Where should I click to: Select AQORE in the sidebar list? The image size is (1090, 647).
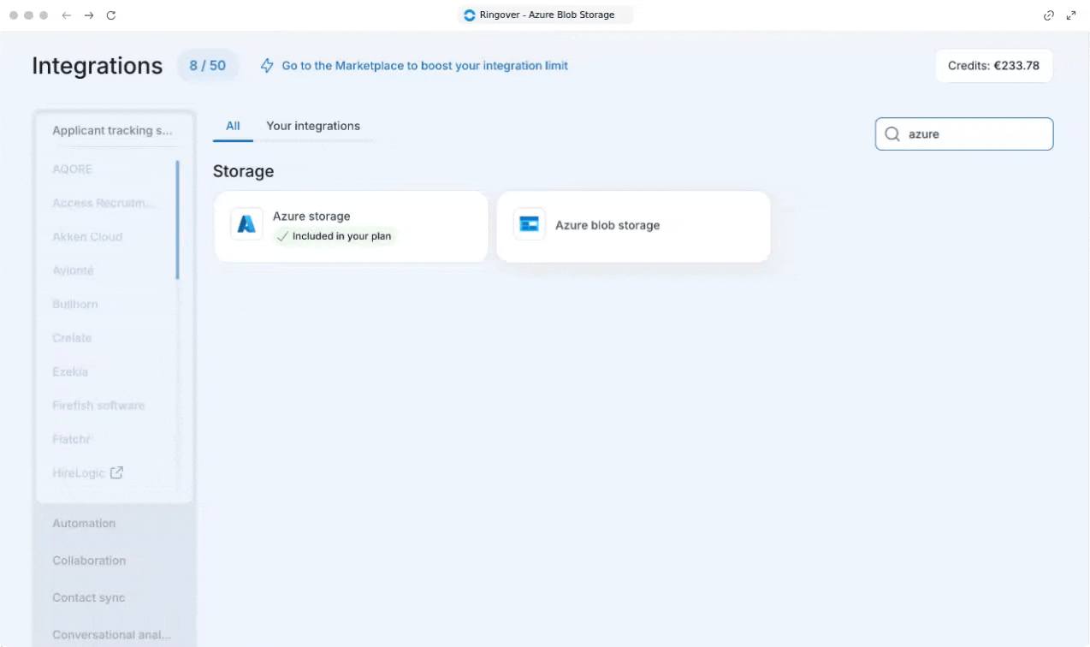[73, 169]
